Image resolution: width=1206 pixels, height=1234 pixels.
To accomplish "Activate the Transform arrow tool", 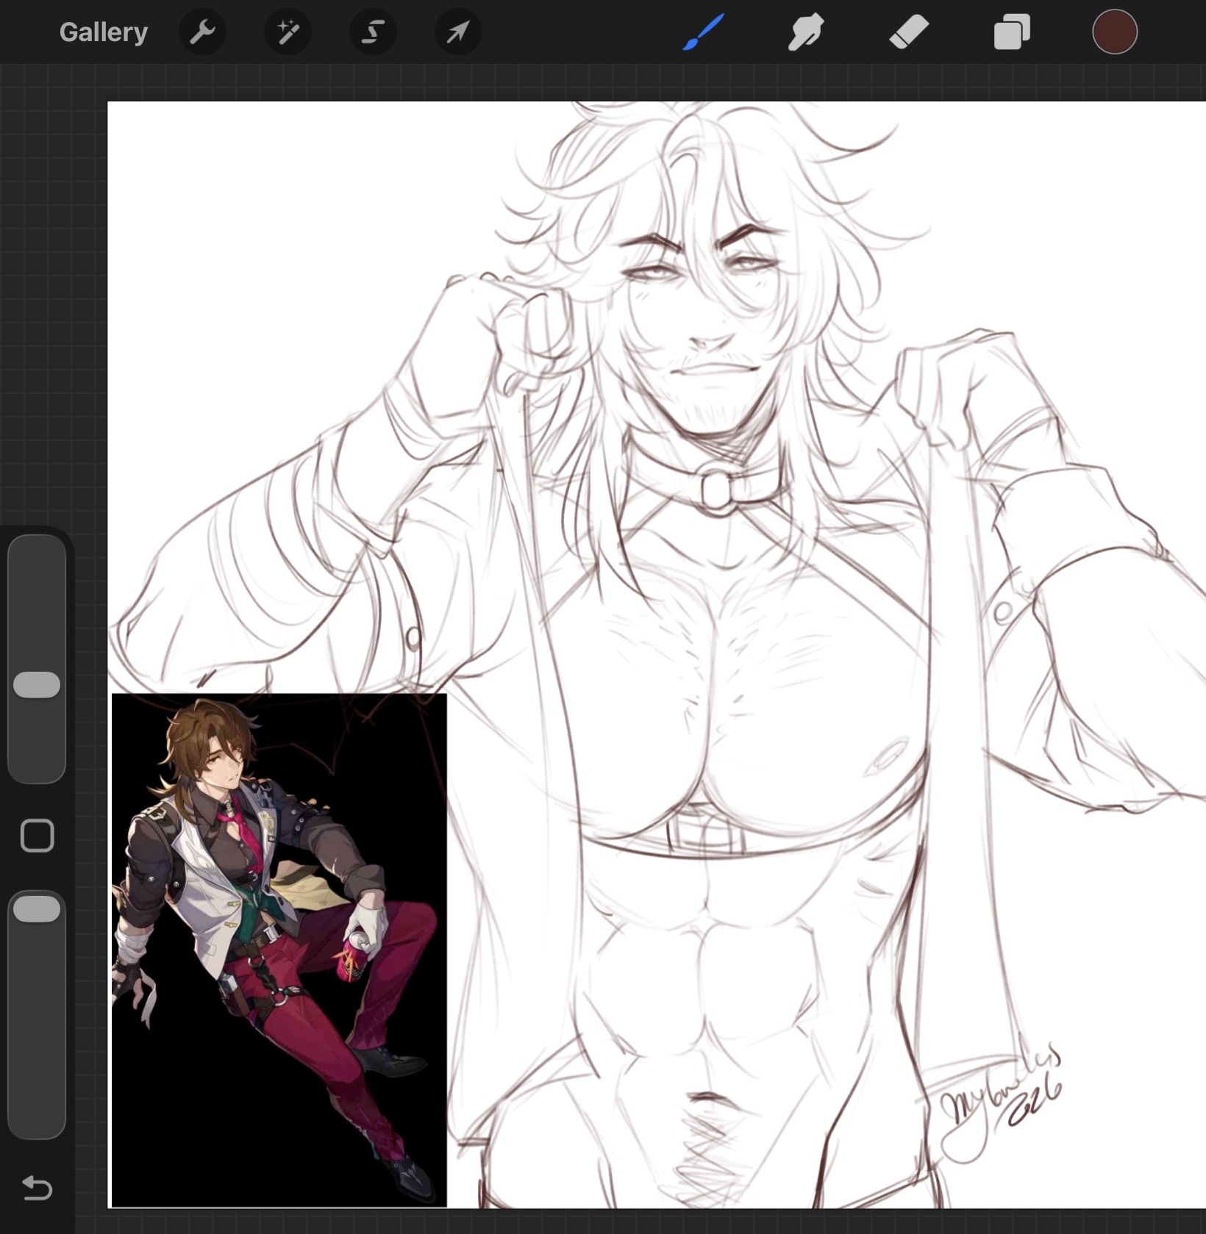I will (458, 32).
